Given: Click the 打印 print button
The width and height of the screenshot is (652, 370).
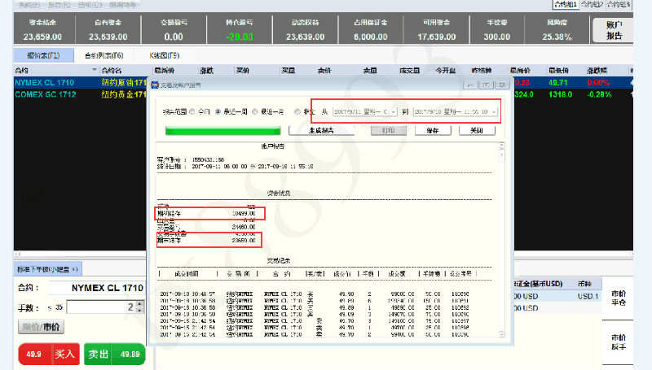Looking at the screenshot, I should [x=389, y=130].
